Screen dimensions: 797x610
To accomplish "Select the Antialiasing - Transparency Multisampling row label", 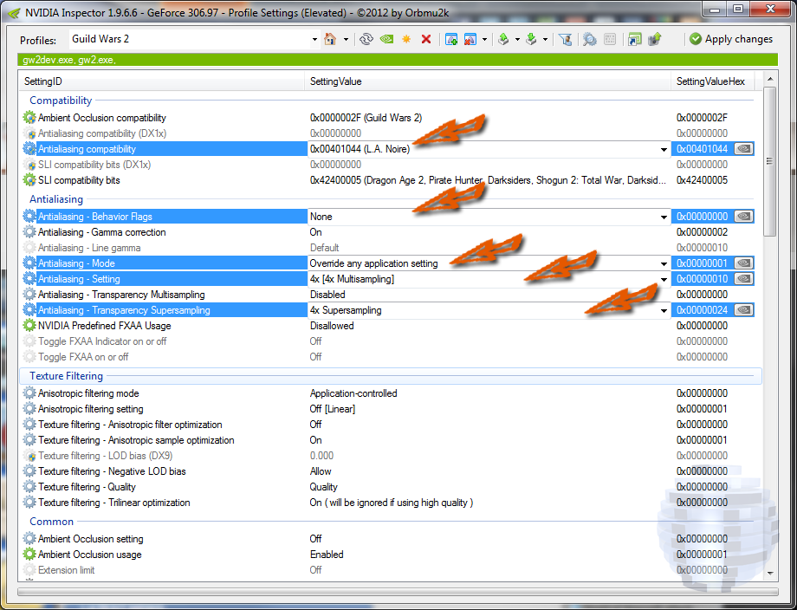I will (121, 295).
